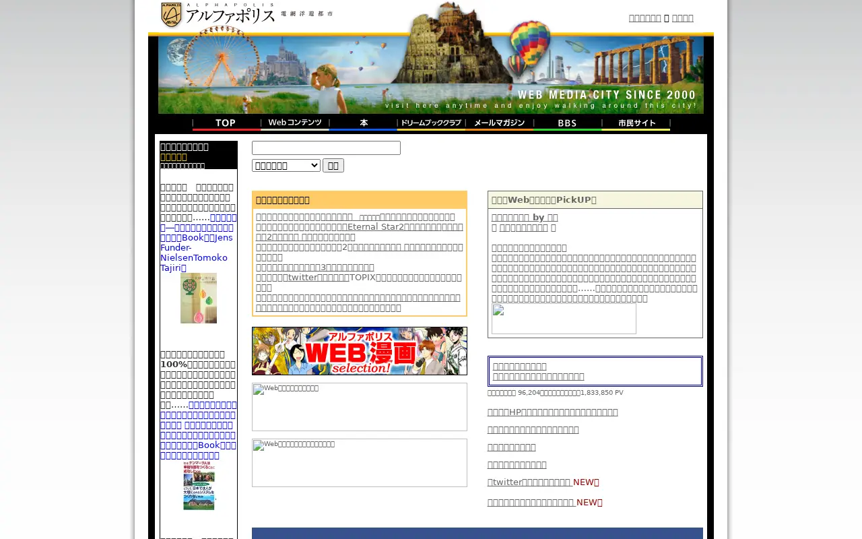
Task: Open the 市民サイト navigation item
Action: [636, 123]
